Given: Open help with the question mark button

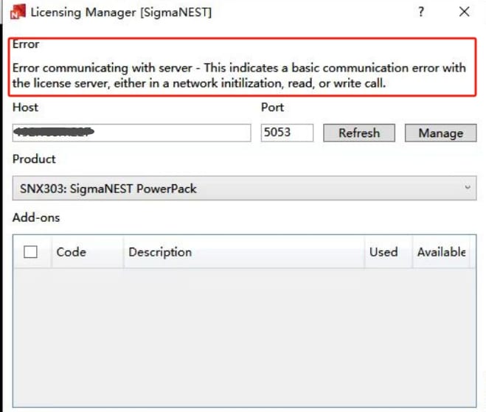Looking at the screenshot, I should pos(421,12).
